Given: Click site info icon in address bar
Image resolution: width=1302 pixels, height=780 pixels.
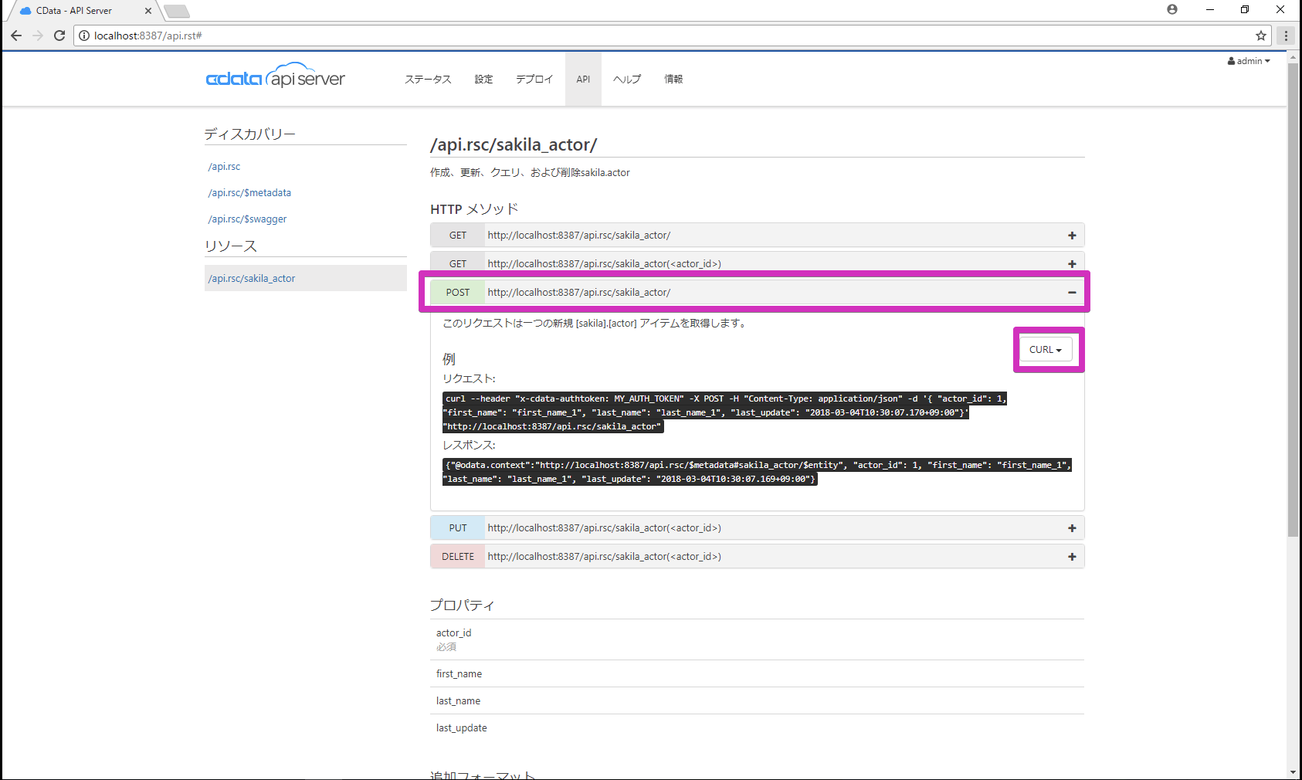Looking at the screenshot, I should [x=84, y=36].
